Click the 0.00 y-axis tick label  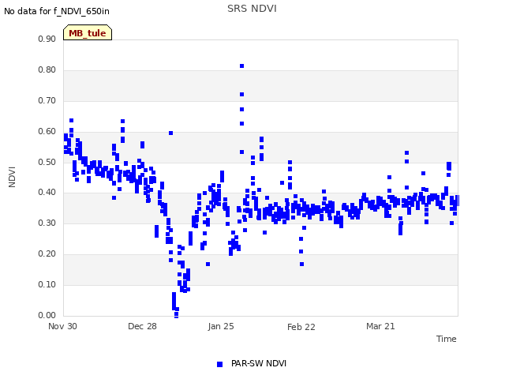click(47, 315)
